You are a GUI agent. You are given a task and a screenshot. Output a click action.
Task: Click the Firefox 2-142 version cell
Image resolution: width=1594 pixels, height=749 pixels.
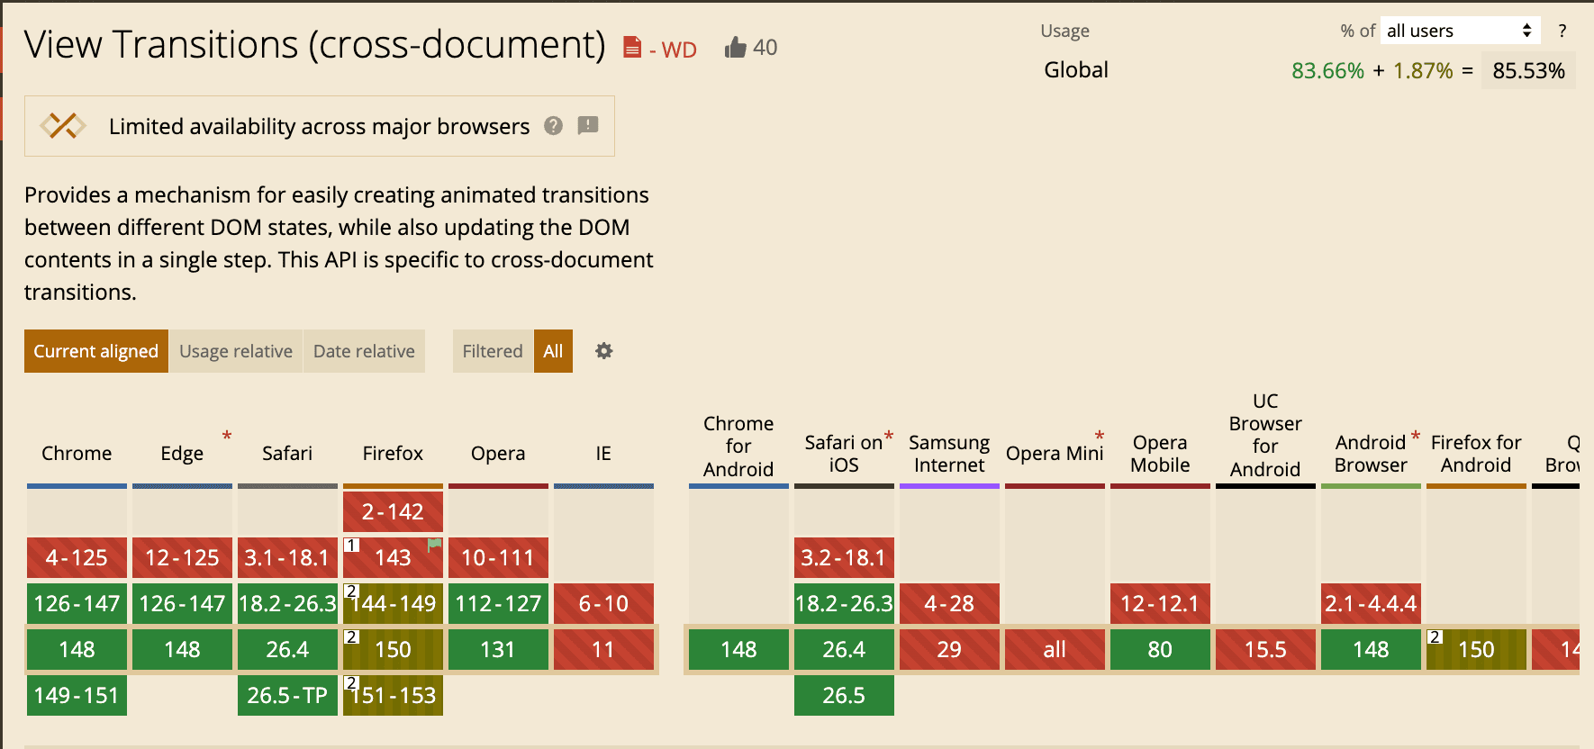(x=393, y=512)
